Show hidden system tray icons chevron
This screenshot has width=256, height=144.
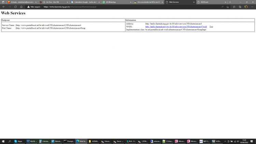coord(225,141)
